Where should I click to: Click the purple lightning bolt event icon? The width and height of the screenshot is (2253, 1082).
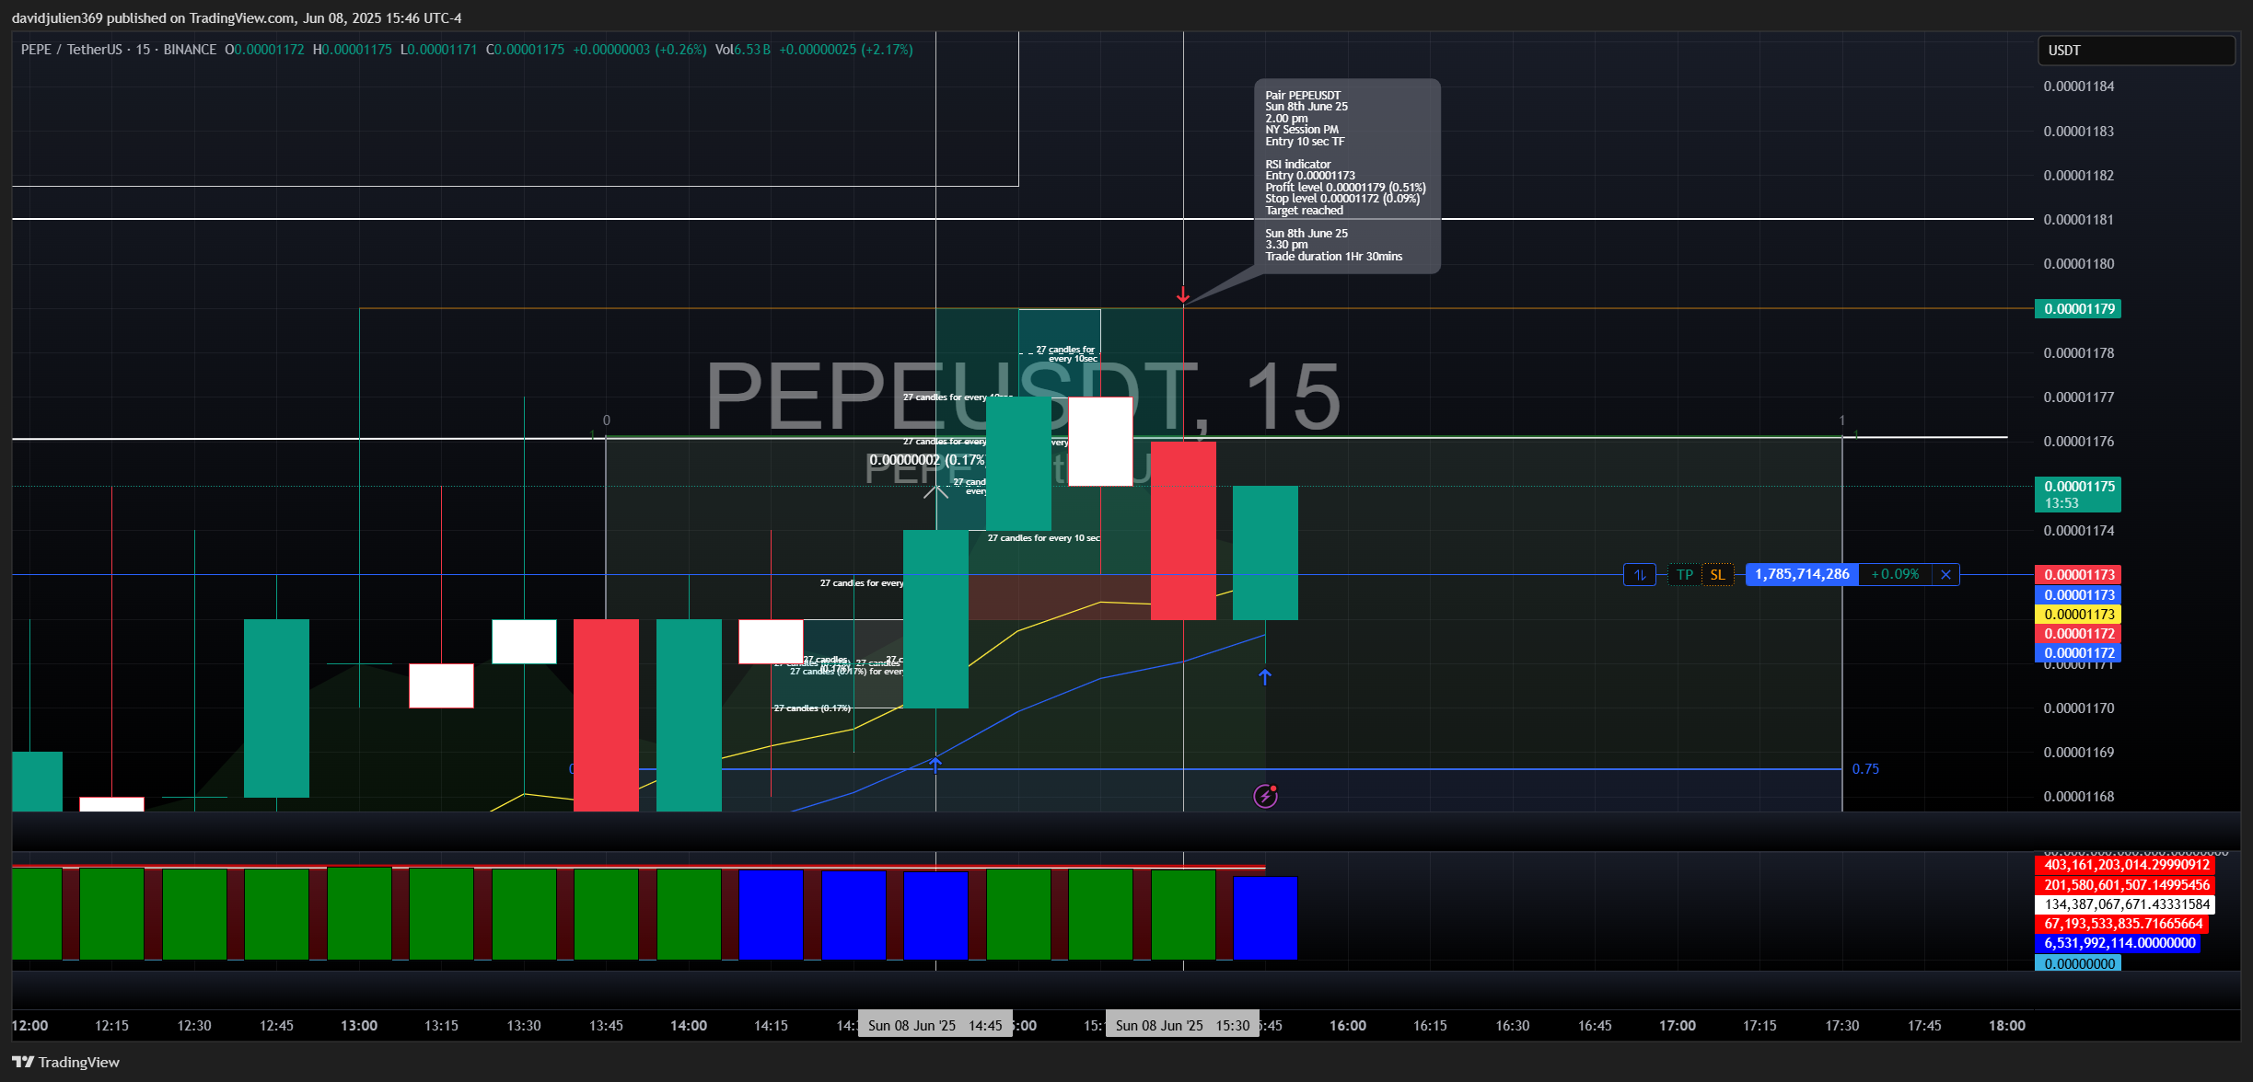click(x=1266, y=796)
